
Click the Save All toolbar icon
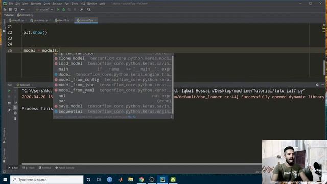click(x=10, y=9)
